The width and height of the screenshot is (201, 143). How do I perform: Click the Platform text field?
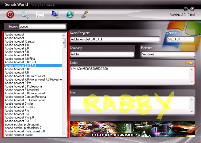tap(168, 54)
